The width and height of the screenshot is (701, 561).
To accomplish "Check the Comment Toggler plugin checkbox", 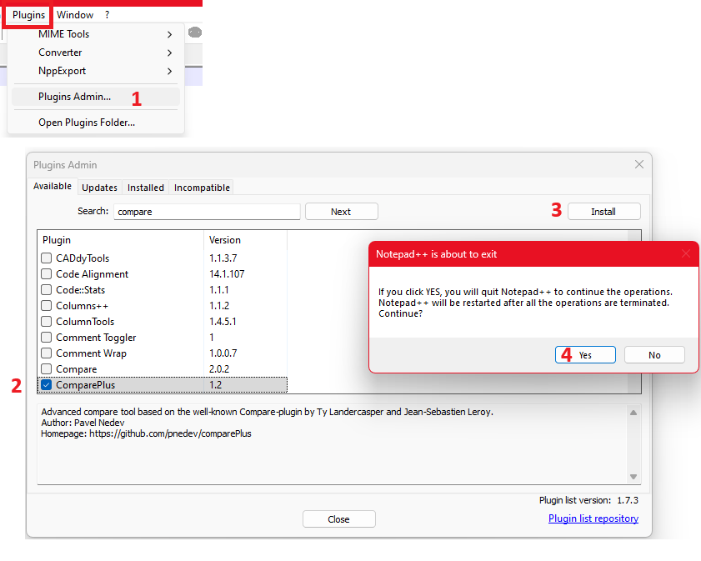I will point(46,337).
